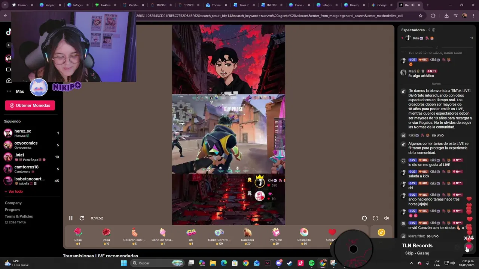
Task: Send the Rosa gift costing 1 coin
Action: pos(78,236)
